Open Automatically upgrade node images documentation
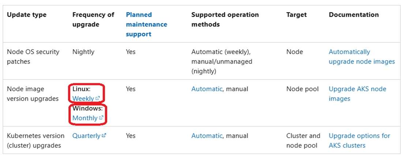The width and height of the screenshot is (406, 159). click(361, 57)
